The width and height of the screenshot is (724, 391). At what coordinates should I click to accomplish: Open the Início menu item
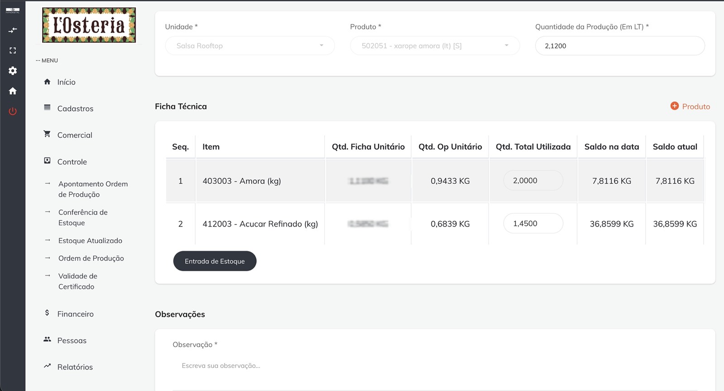point(67,82)
